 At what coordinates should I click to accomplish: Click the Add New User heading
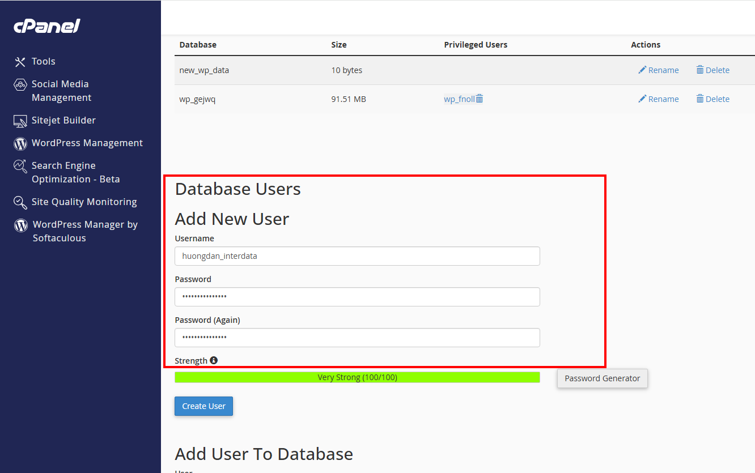pyautogui.click(x=232, y=219)
